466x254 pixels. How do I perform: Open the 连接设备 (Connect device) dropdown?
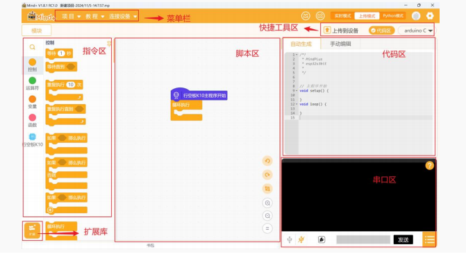click(x=123, y=17)
